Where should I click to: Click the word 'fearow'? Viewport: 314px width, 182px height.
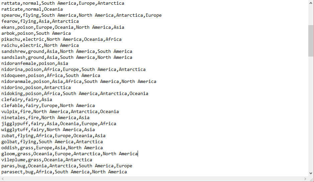pyautogui.click(x=9, y=21)
